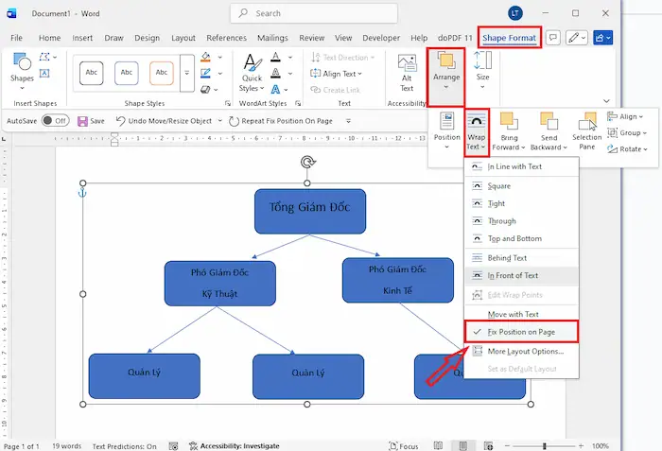Open the Align dropdown menu

[x=626, y=116]
